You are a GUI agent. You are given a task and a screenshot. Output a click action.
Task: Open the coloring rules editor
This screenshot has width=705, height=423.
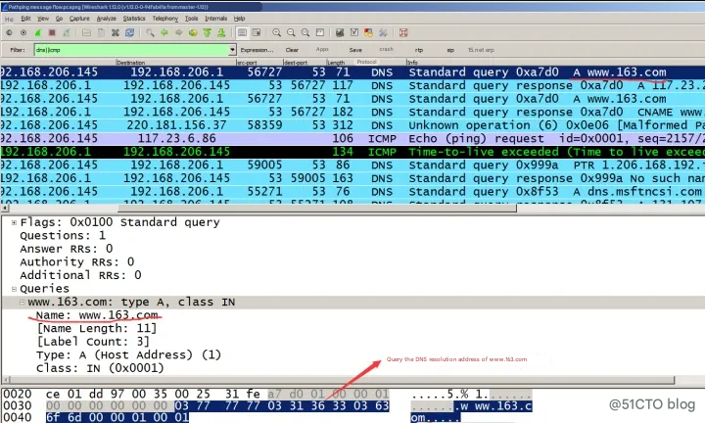pyautogui.click(x=369, y=32)
